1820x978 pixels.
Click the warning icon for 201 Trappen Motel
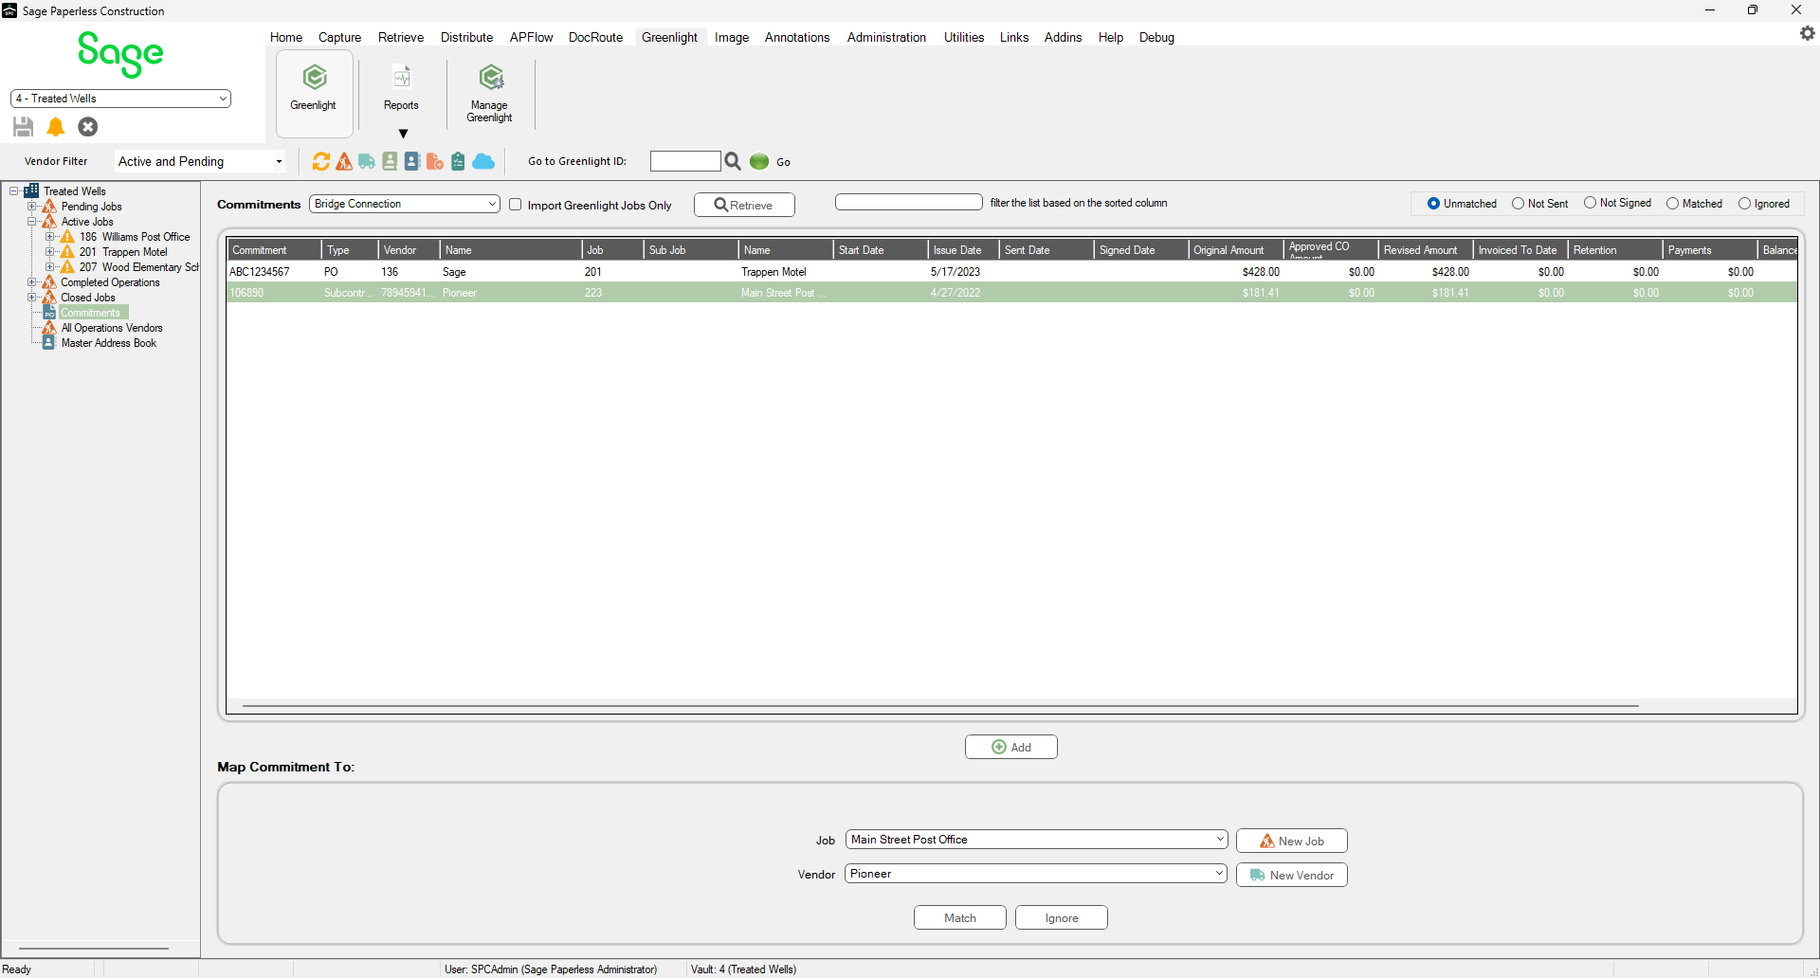pos(67,252)
